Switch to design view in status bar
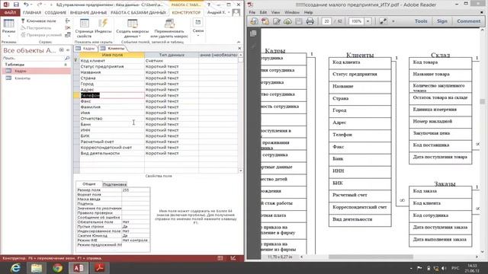Image resolution: width=488 pixels, height=274 pixels. tap(233, 258)
